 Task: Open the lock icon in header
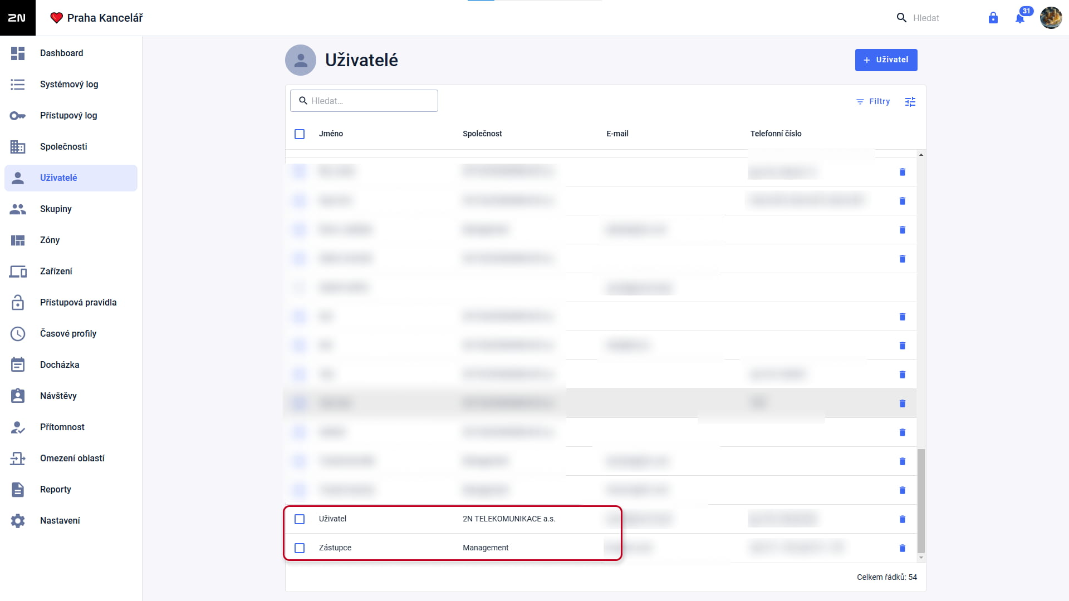click(x=993, y=18)
